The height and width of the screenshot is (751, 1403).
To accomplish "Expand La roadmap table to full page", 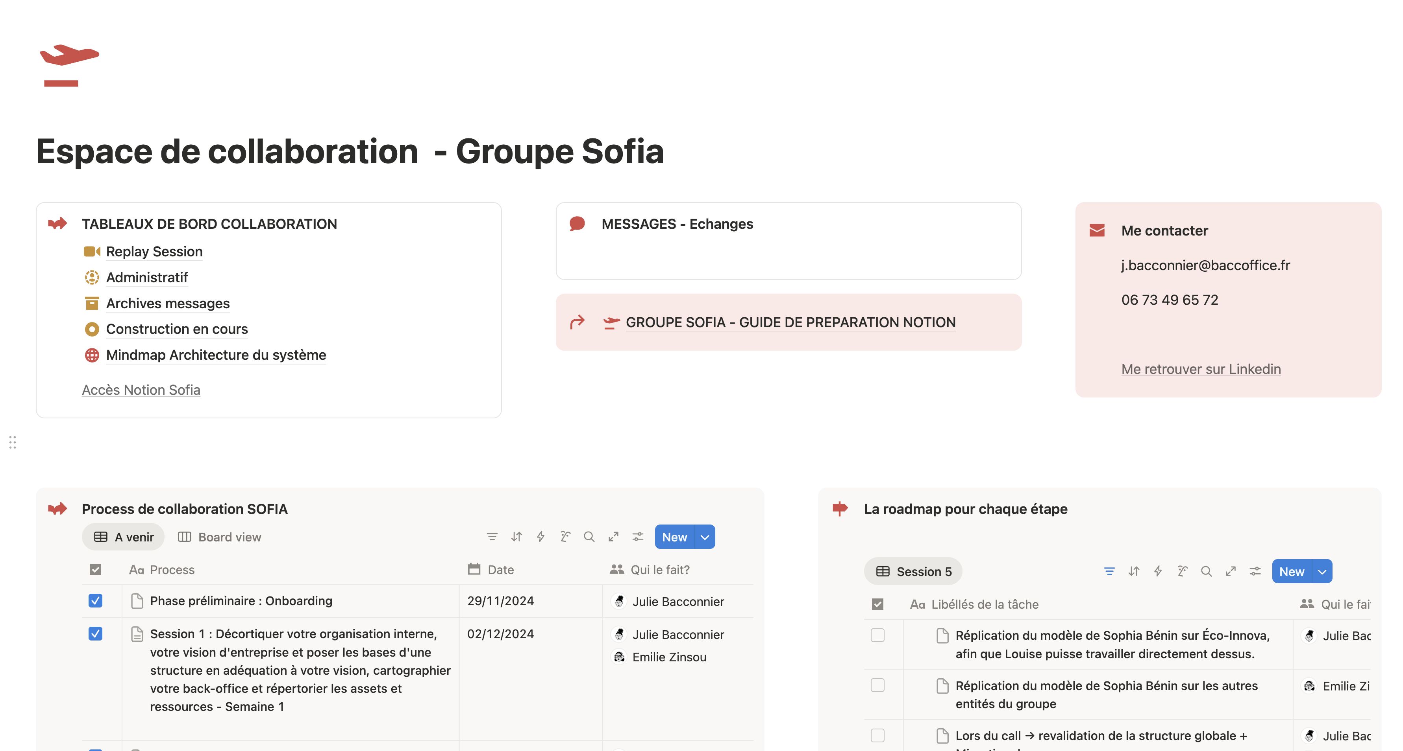I will tap(1230, 571).
